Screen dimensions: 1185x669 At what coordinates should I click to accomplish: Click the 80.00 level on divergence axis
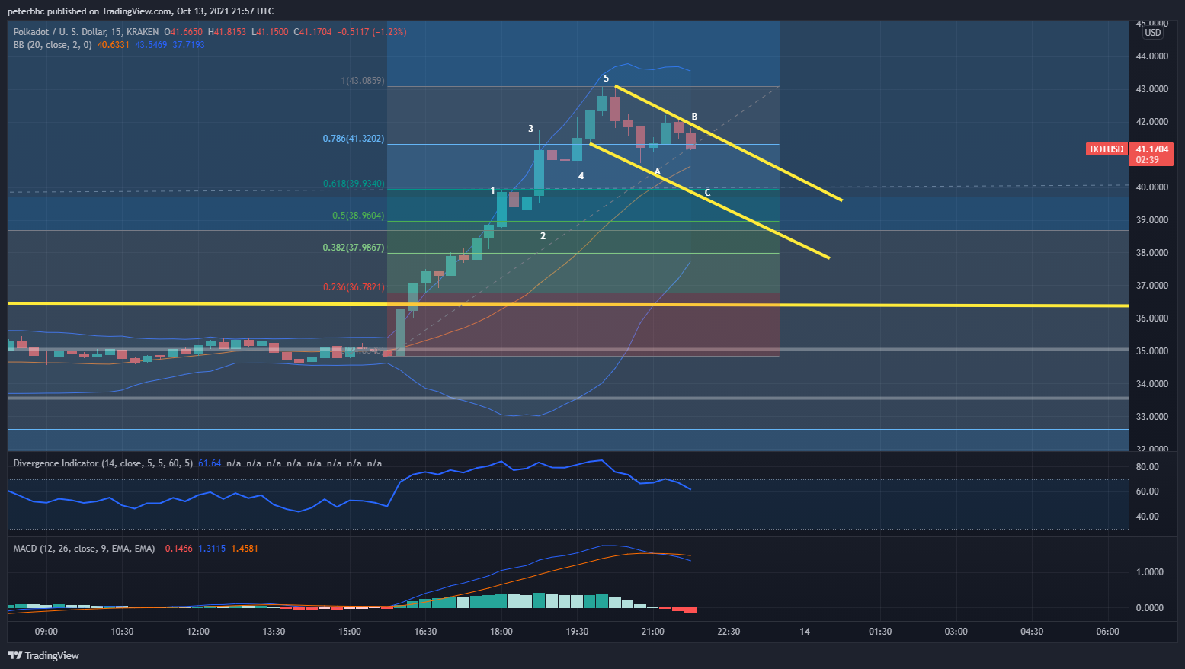click(1147, 467)
